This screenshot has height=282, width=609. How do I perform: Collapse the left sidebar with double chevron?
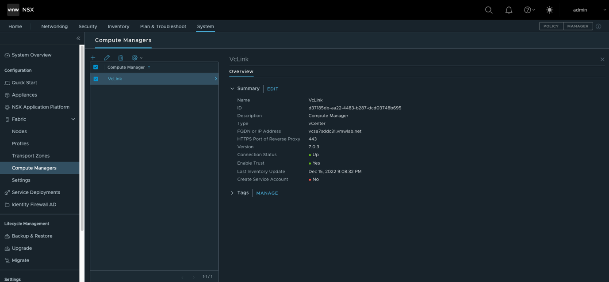(78, 38)
